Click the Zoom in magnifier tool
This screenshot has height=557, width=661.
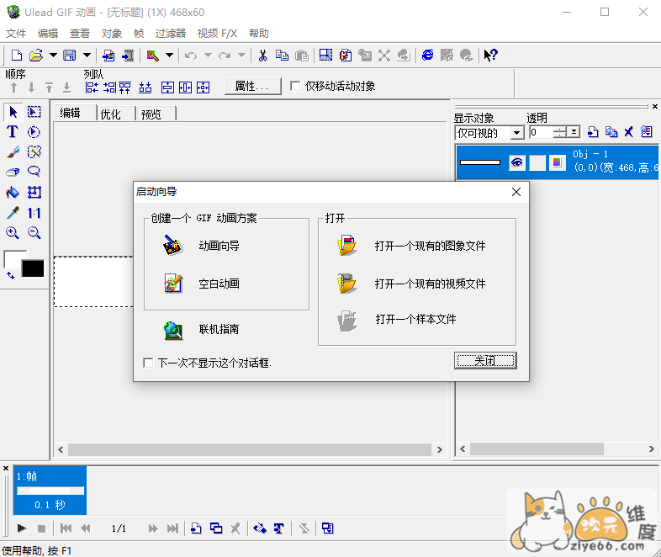[x=13, y=232]
